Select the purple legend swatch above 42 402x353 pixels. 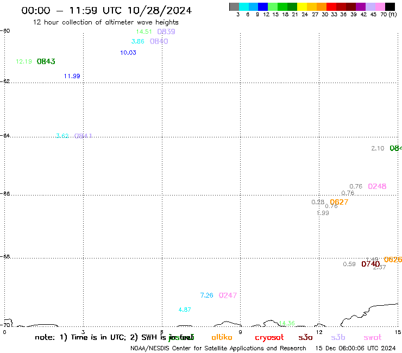coord(361,7)
